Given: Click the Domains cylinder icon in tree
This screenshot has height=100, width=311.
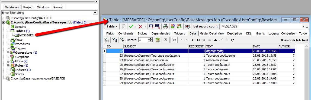Looking at the screenshot, I should pyautogui.click(x=13, y=27).
